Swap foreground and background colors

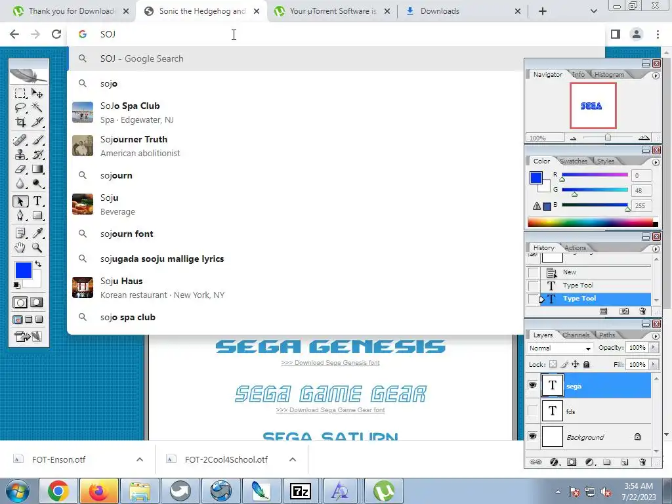(37, 264)
